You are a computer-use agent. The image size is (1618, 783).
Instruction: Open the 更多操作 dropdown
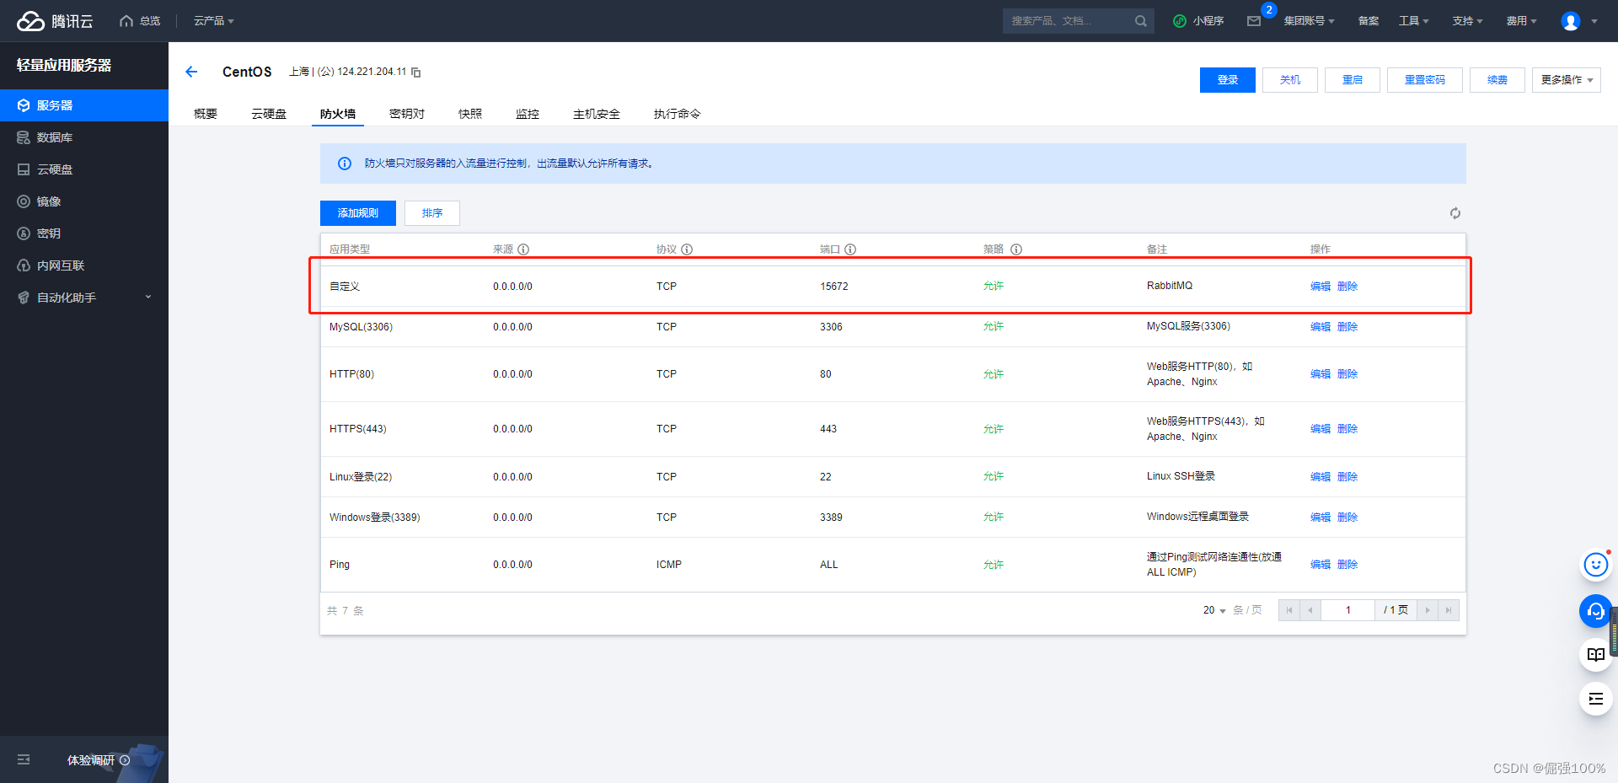pyautogui.click(x=1566, y=80)
